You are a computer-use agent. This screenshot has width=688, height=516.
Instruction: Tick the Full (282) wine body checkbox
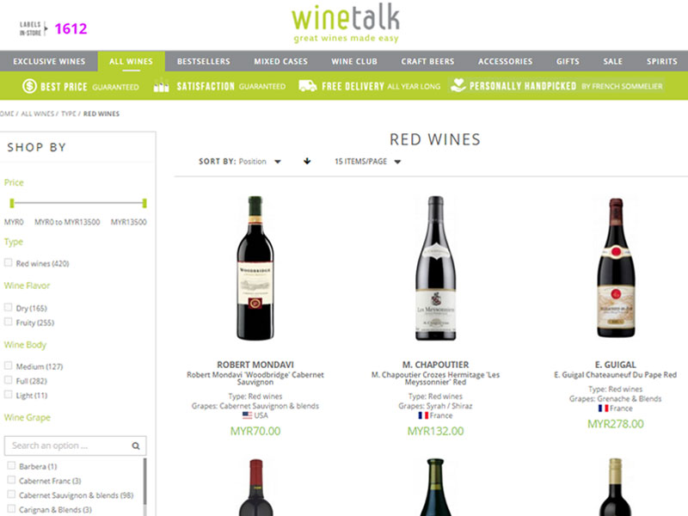tap(8, 380)
